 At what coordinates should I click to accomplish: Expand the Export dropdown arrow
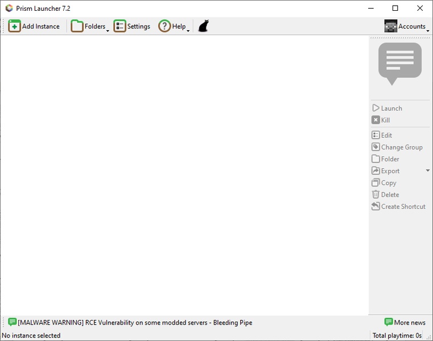point(427,170)
